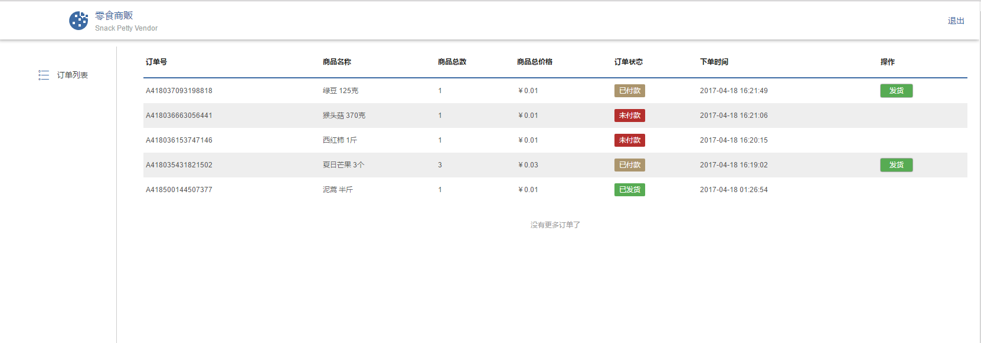Click 发货 for order A418037093198818
This screenshot has height=343, width=981.
tap(896, 91)
